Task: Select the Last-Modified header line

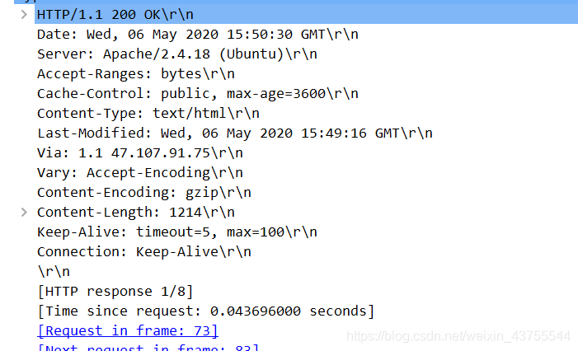Action: [235, 133]
